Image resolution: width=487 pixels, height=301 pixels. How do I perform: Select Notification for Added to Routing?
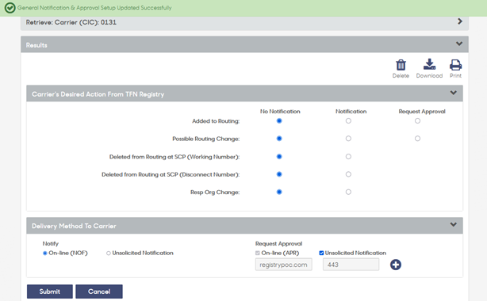348,120
